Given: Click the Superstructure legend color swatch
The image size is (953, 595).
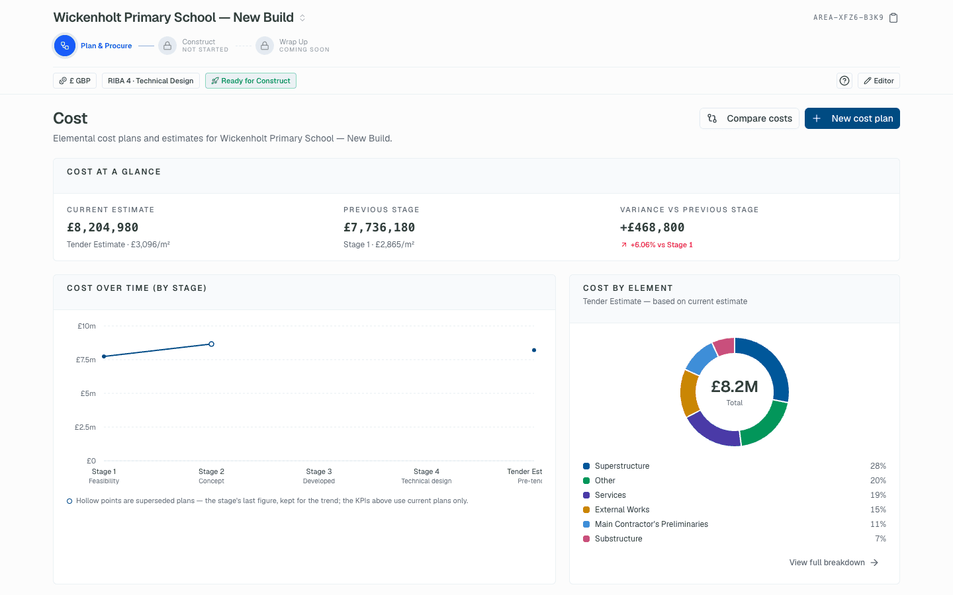Looking at the screenshot, I should pyautogui.click(x=586, y=466).
